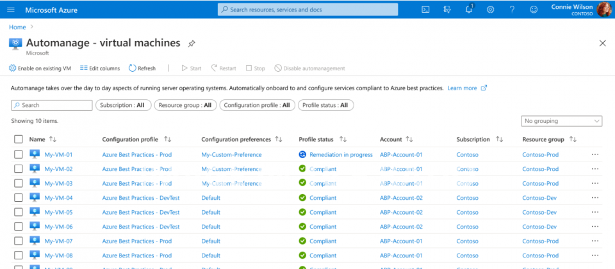This screenshot has width=615, height=269.
Task: Refresh the virtual machine list
Action: click(142, 69)
